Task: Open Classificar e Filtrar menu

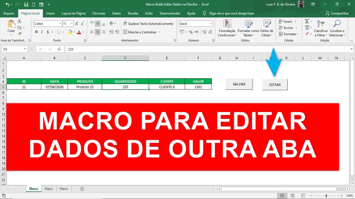Action: click(321, 28)
